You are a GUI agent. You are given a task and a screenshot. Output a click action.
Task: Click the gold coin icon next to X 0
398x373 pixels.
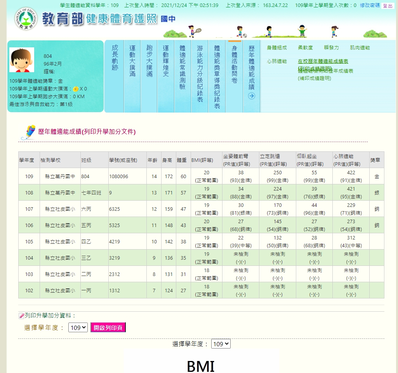click(x=76, y=89)
